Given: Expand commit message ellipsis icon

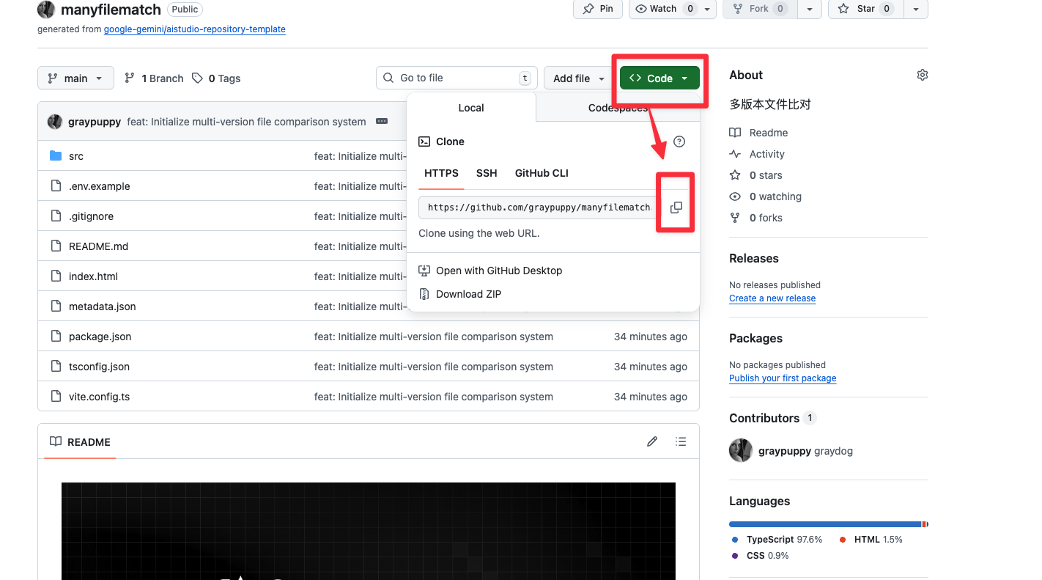Looking at the screenshot, I should (x=382, y=122).
